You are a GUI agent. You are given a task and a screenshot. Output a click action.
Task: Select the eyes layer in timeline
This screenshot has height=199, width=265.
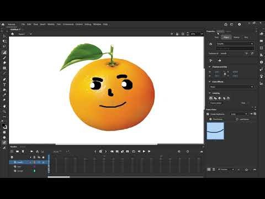(x=19, y=166)
